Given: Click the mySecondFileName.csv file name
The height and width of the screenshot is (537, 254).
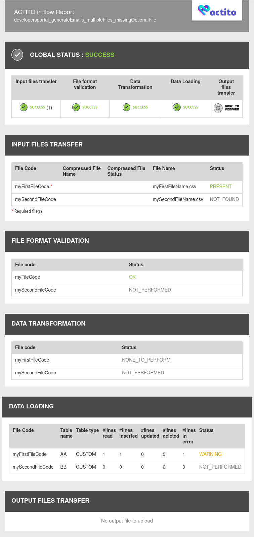Looking at the screenshot, I should tap(178, 199).
